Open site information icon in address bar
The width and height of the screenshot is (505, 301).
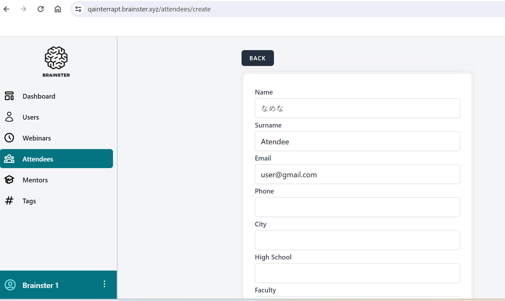(78, 9)
